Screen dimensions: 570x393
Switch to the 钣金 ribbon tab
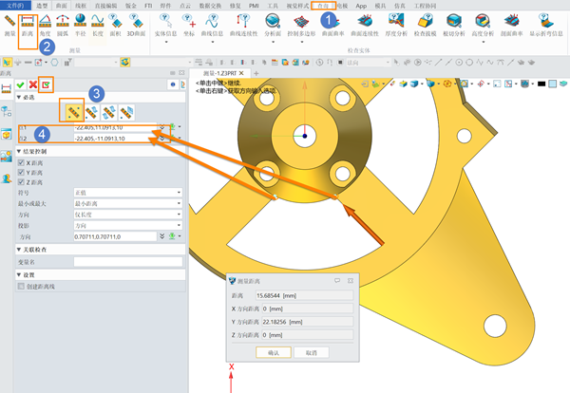(130, 6)
